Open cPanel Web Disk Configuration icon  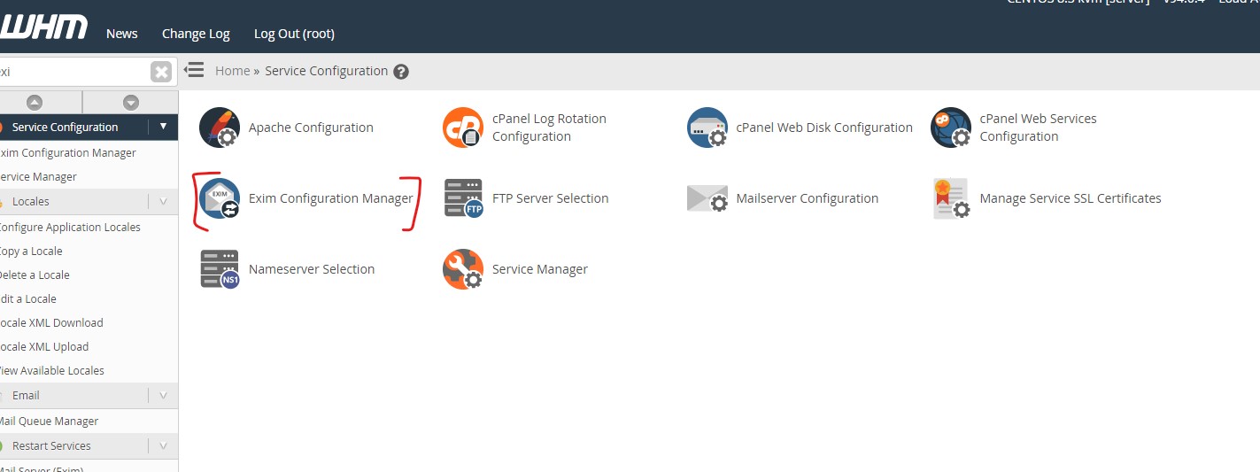pos(707,128)
